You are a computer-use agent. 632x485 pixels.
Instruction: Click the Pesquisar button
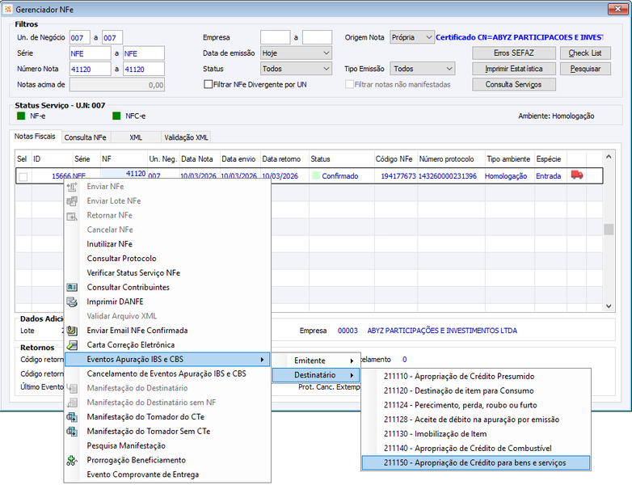pos(585,69)
